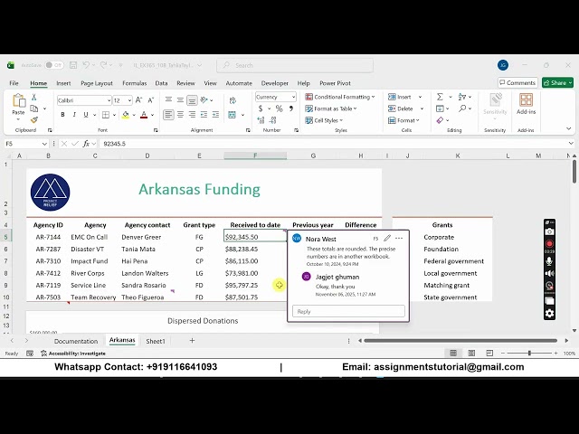Image resolution: width=579 pixels, height=434 pixels.
Task: Toggle Underline formatting
Action: (86, 115)
